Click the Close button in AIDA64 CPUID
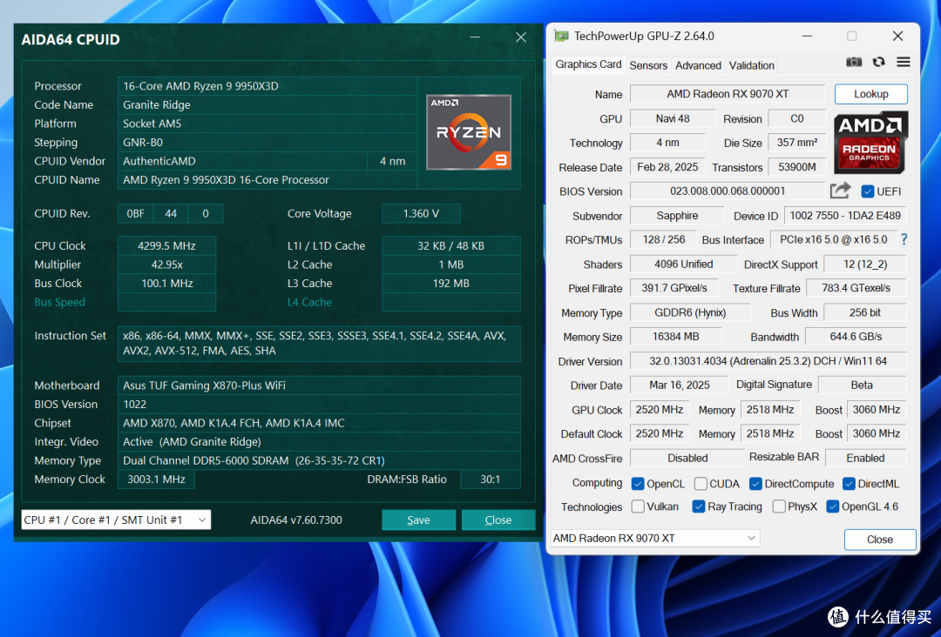Image resolution: width=941 pixels, height=637 pixels. (498, 520)
